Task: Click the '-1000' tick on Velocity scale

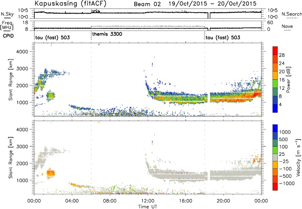Action: [x=287, y=183]
